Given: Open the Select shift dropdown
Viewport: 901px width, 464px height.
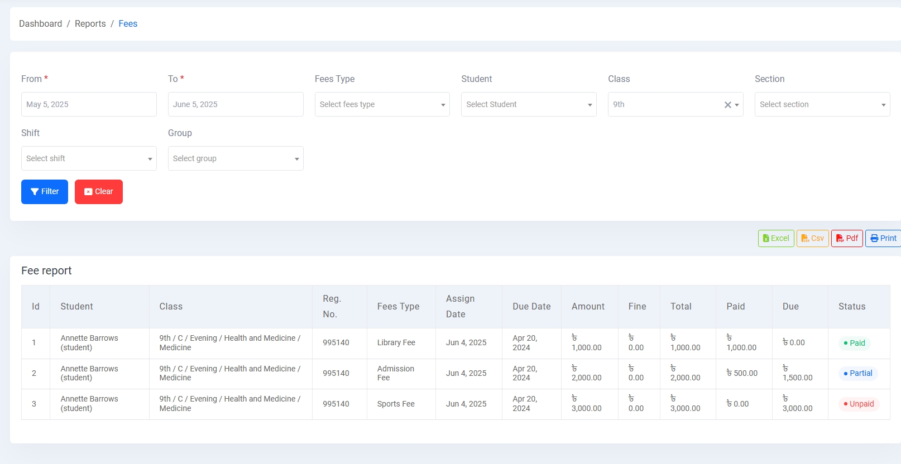Looking at the screenshot, I should click(x=89, y=158).
